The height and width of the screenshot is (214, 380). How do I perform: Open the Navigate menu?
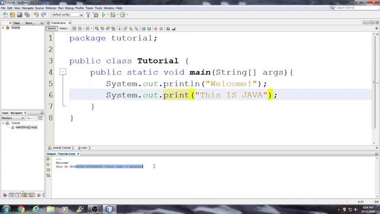point(27,8)
